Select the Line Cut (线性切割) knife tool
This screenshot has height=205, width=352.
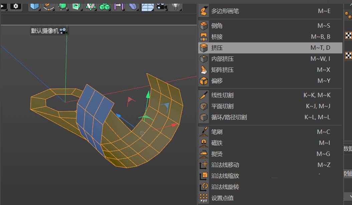(x=222, y=95)
